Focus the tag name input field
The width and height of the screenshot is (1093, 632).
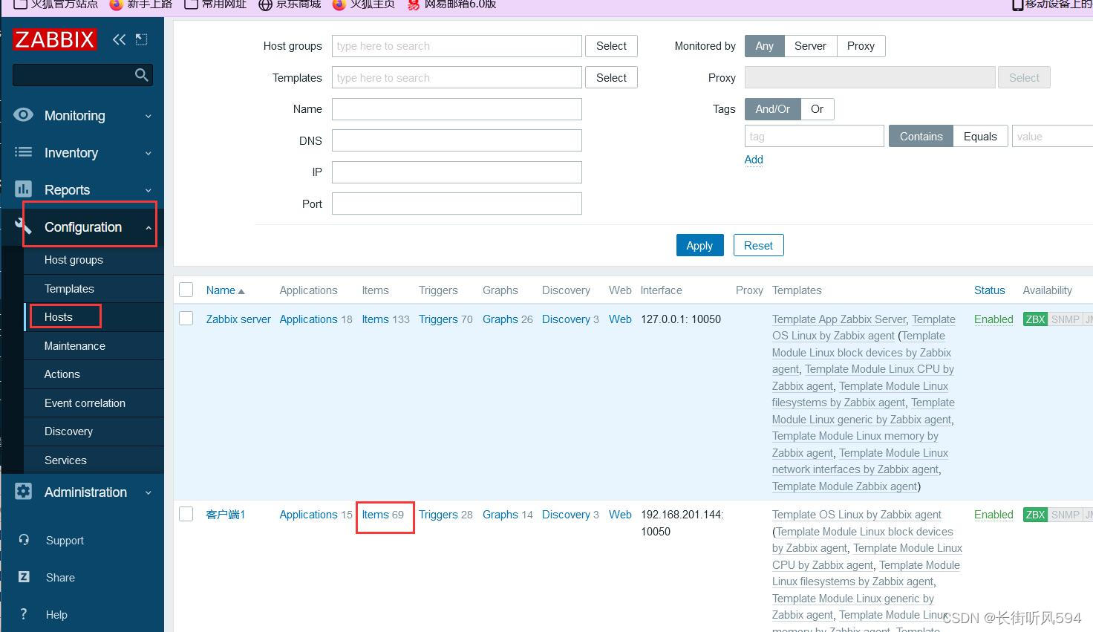coord(814,137)
